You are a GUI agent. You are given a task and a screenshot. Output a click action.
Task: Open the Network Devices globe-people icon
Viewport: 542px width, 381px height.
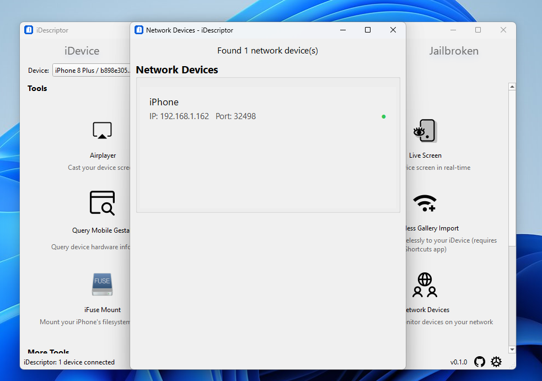pyautogui.click(x=425, y=285)
